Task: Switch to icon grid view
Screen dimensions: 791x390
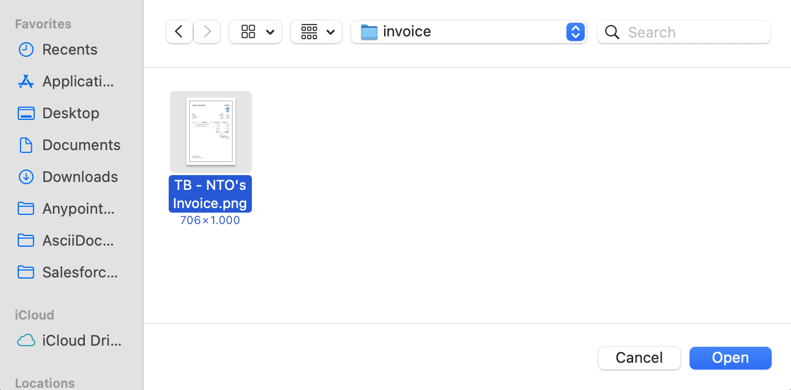Action: 248,32
